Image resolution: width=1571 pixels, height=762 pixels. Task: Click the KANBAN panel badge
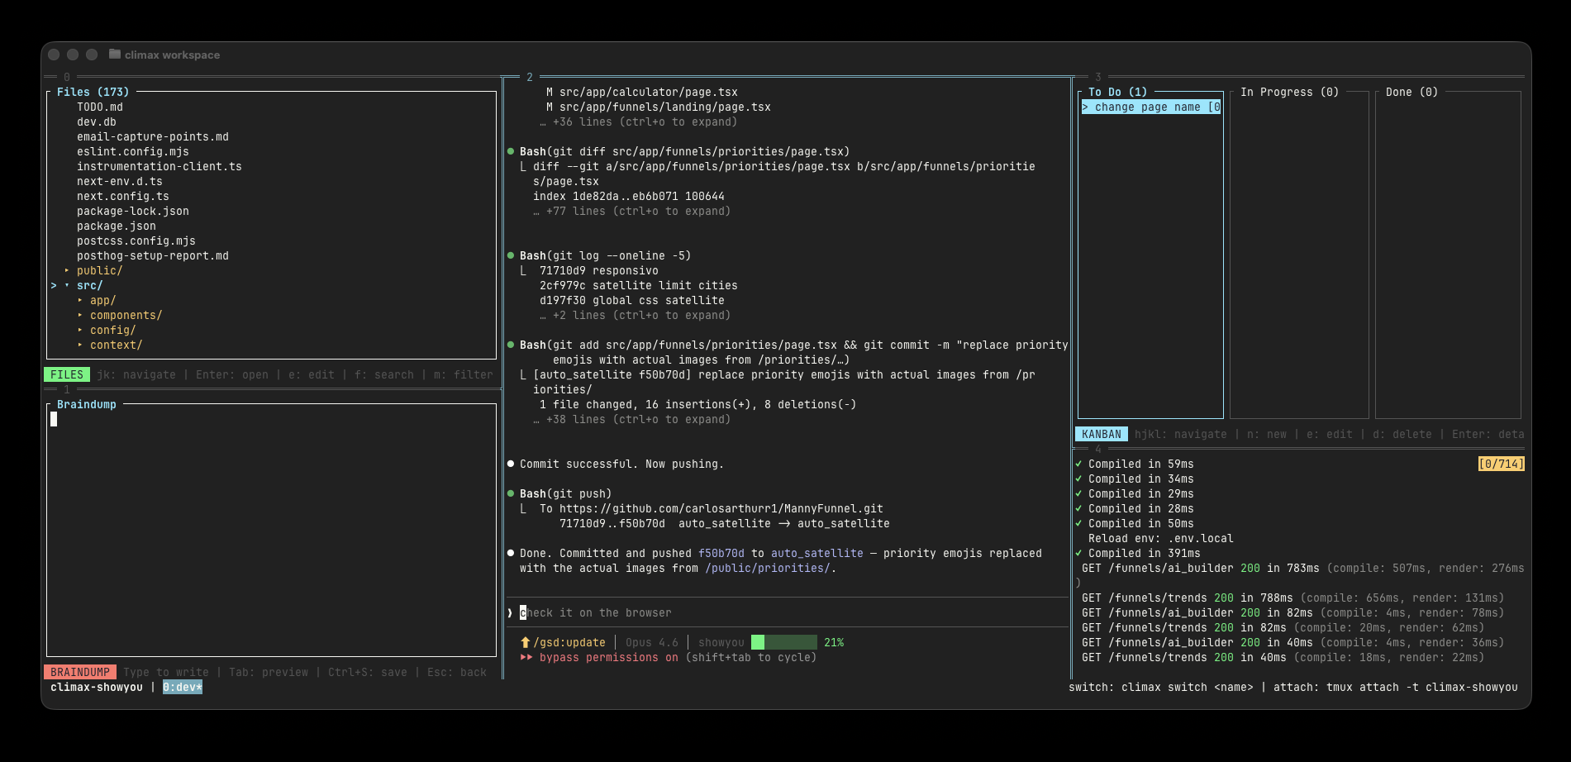(x=1100, y=433)
